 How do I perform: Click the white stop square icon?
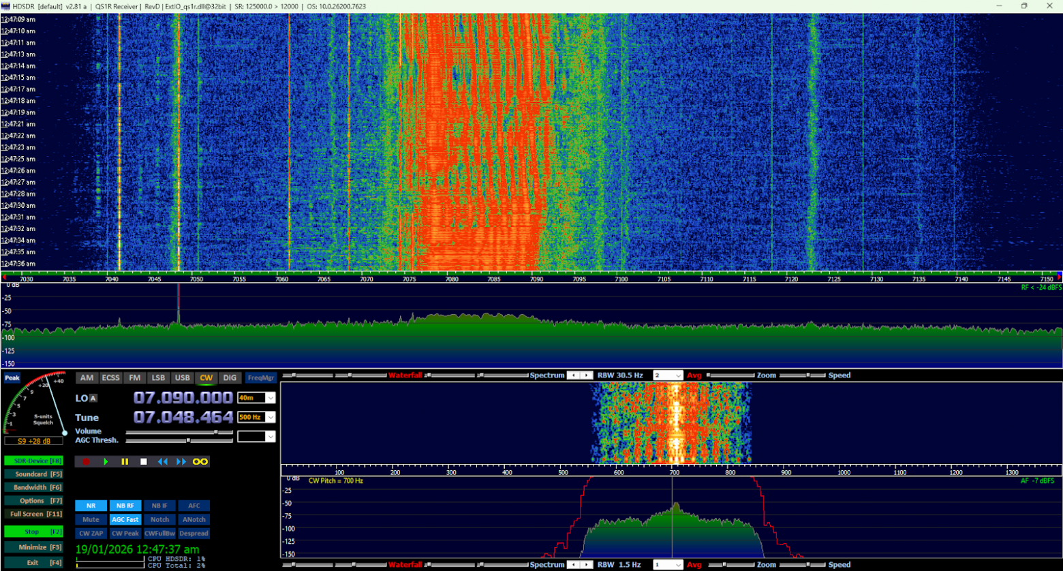[x=144, y=462]
